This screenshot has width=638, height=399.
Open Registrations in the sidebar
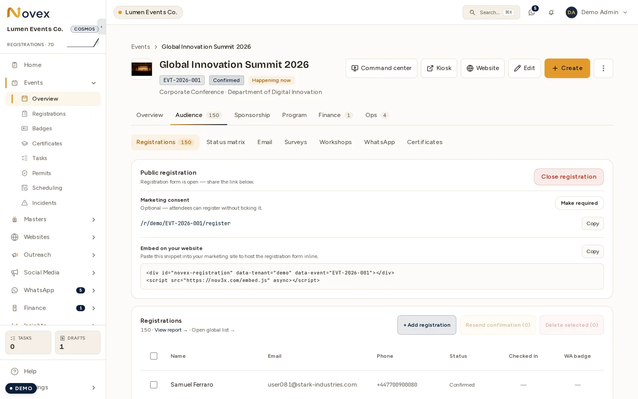point(49,114)
